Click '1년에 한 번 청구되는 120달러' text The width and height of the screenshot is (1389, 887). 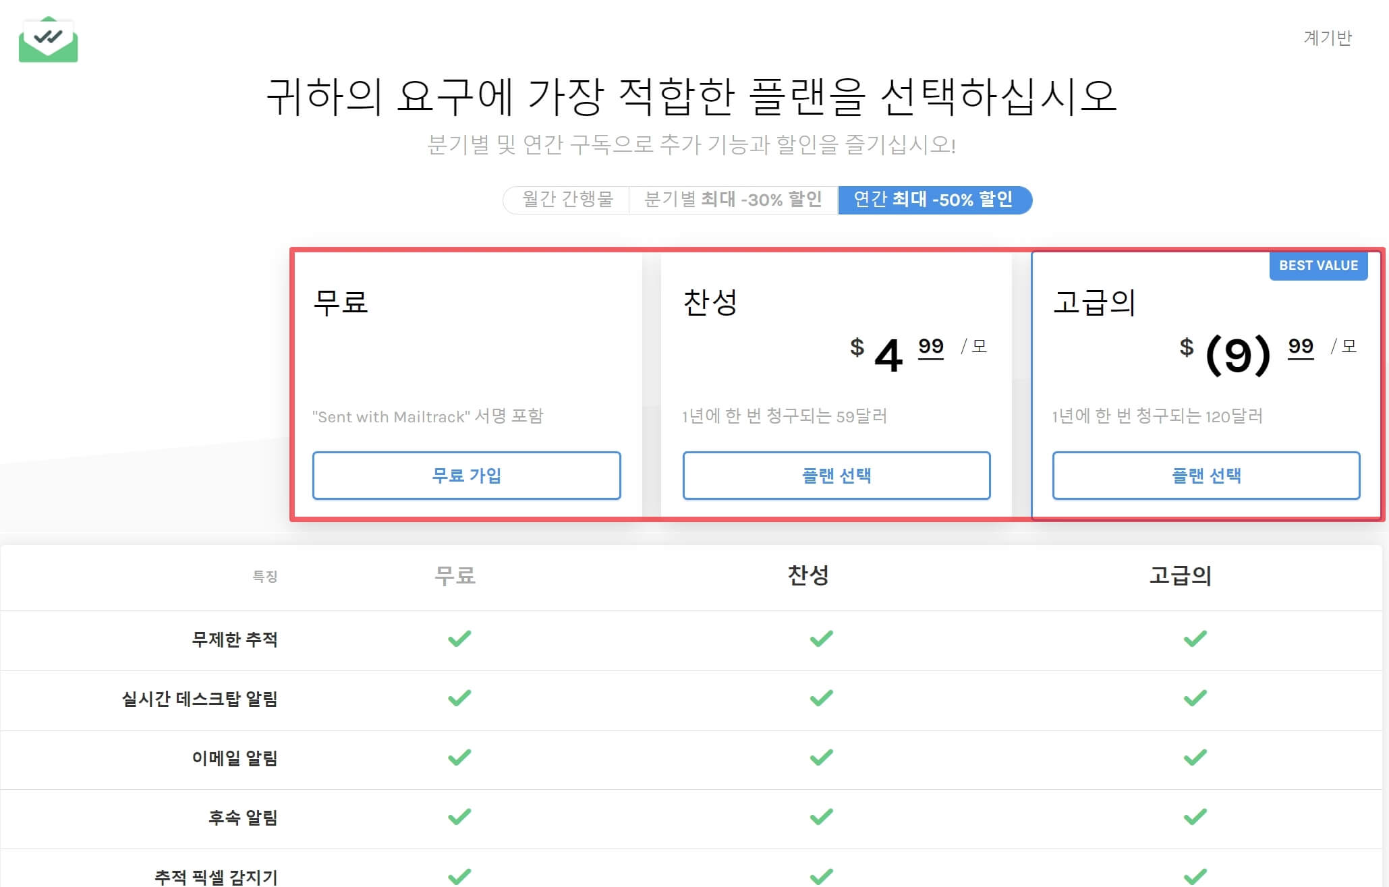click(1157, 416)
